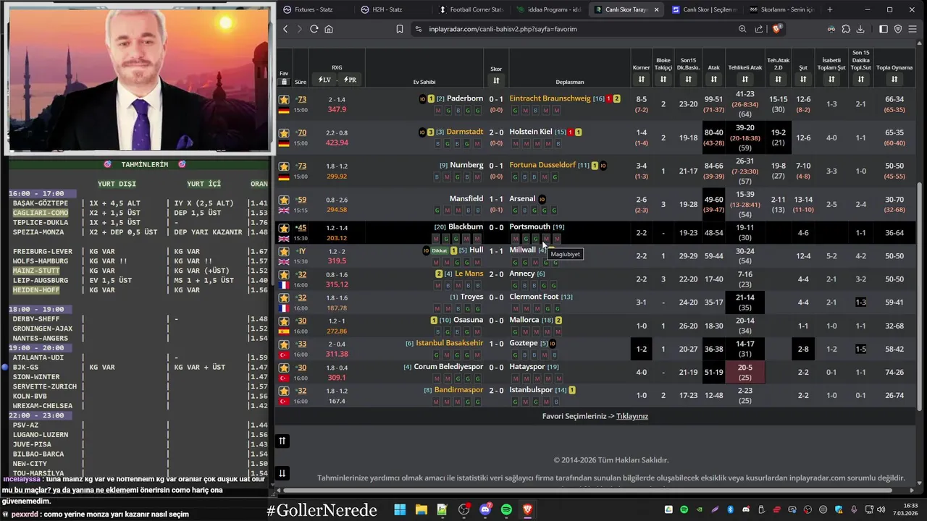The width and height of the screenshot is (927, 521).
Task: Open the page zoom magnifier icon
Action: [x=742, y=29]
